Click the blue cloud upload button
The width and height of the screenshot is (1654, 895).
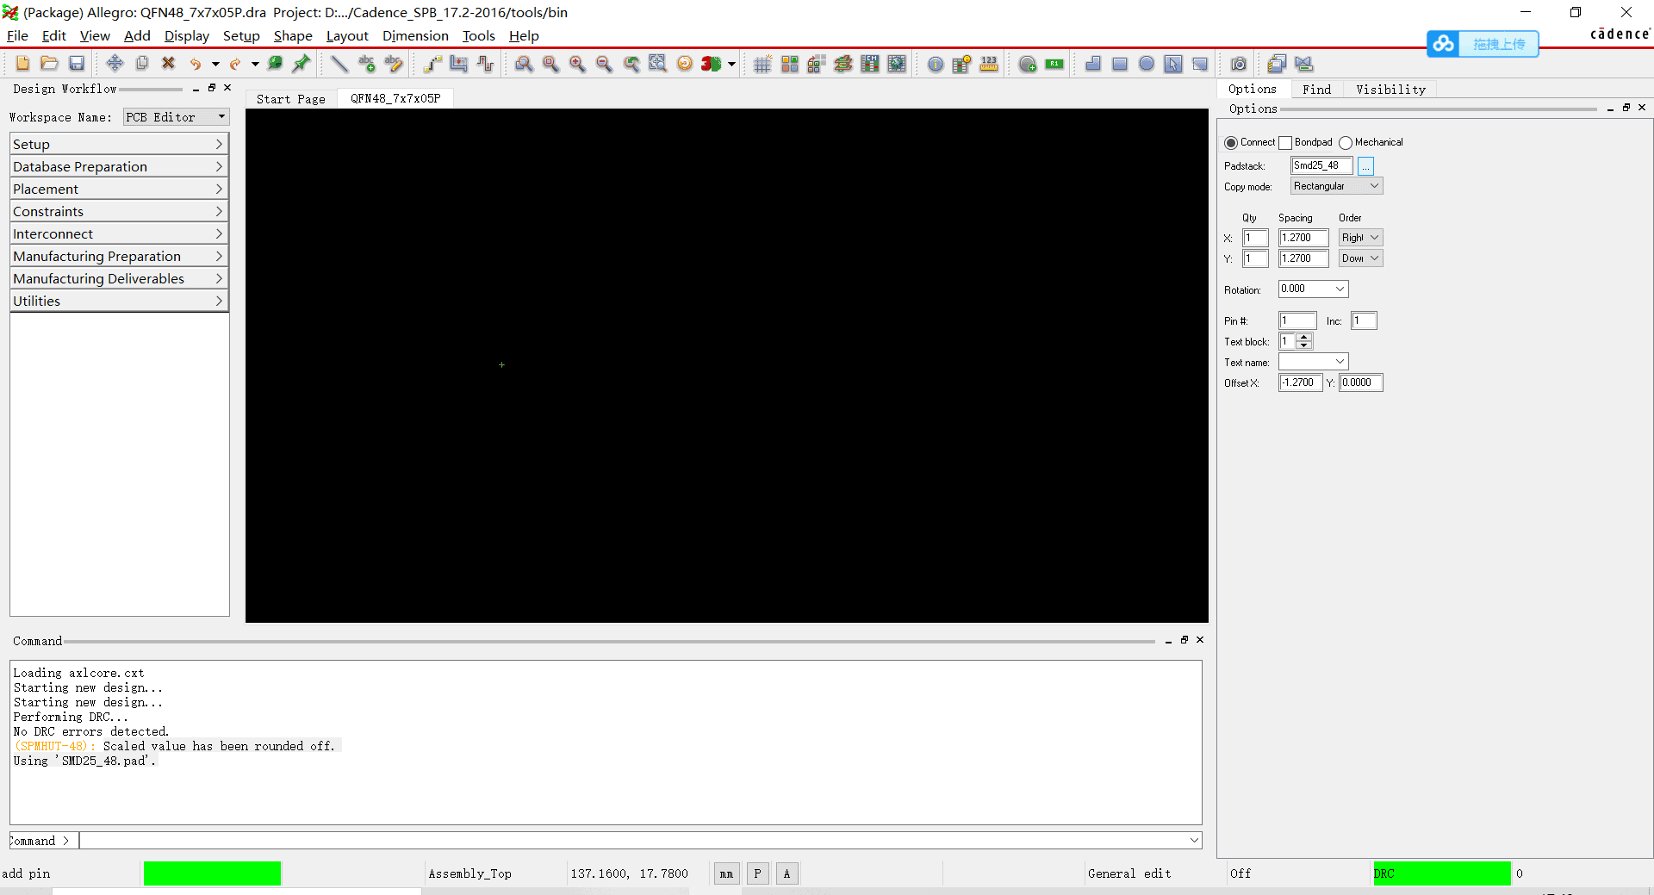point(1482,44)
